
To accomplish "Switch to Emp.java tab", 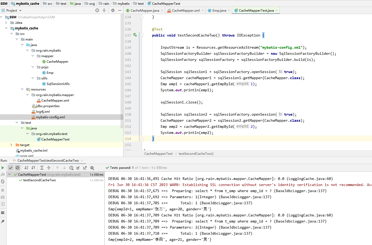I will pos(219,11).
